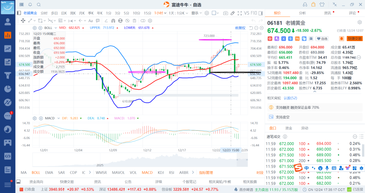Click the shrink compact-mode arrows icon
The width and height of the screenshot is (365, 193).
tap(335, 4)
